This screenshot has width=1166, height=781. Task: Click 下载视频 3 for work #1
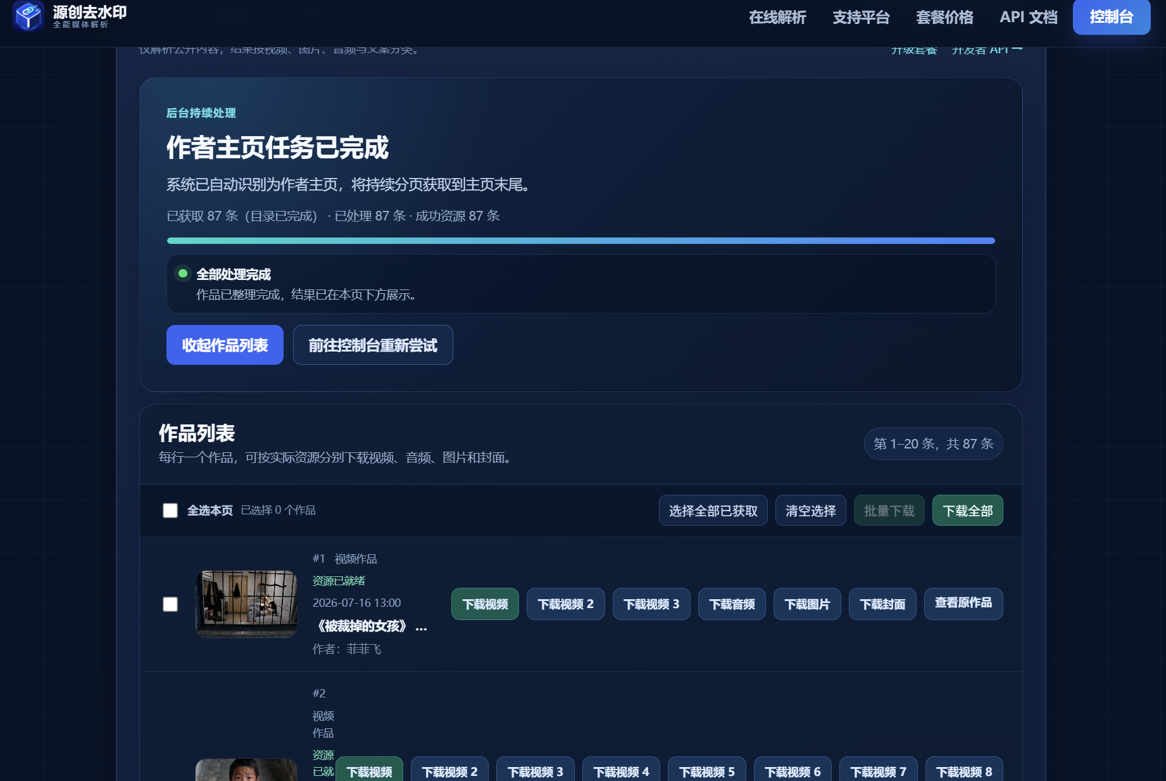click(x=651, y=604)
